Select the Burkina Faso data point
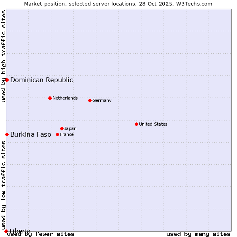Screen dimensions: 237x237 coord(7,134)
